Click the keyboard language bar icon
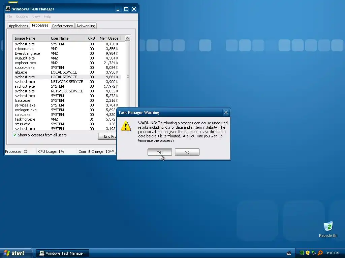This screenshot has height=258, width=345. pos(289,253)
